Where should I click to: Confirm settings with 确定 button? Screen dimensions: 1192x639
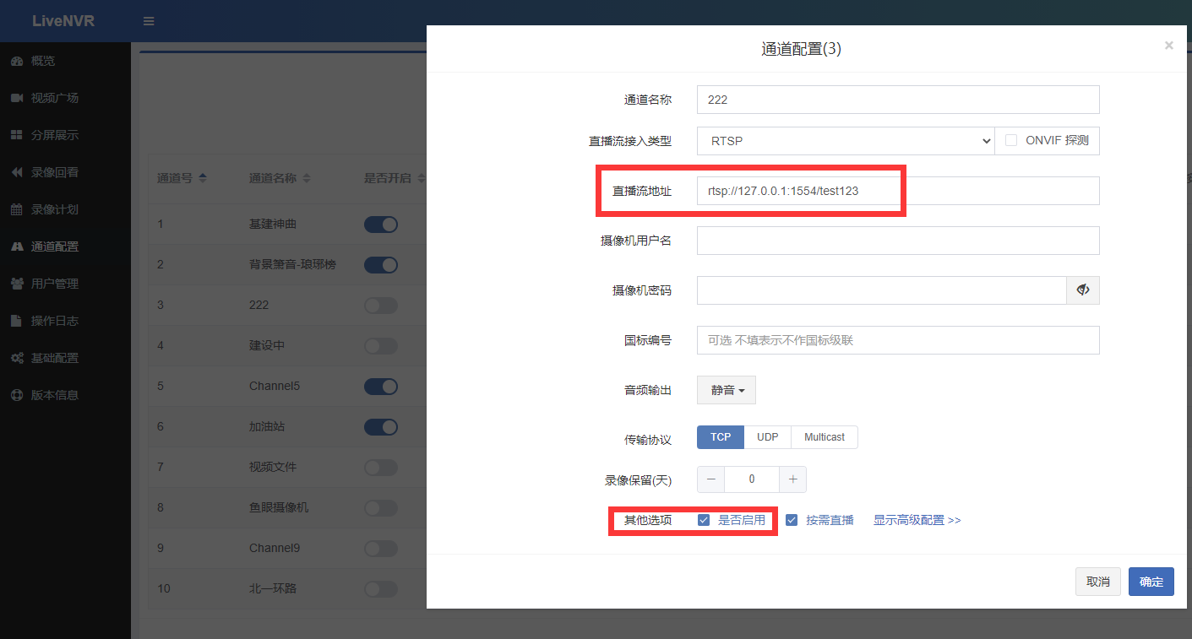(x=1151, y=581)
